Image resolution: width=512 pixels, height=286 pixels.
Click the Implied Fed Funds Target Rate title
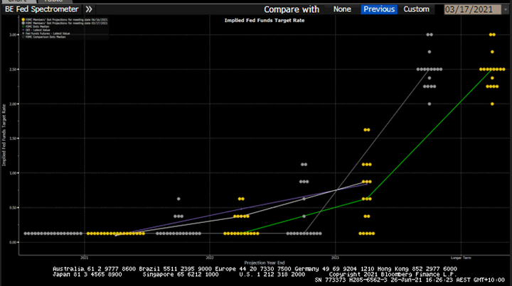click(264, 20)
